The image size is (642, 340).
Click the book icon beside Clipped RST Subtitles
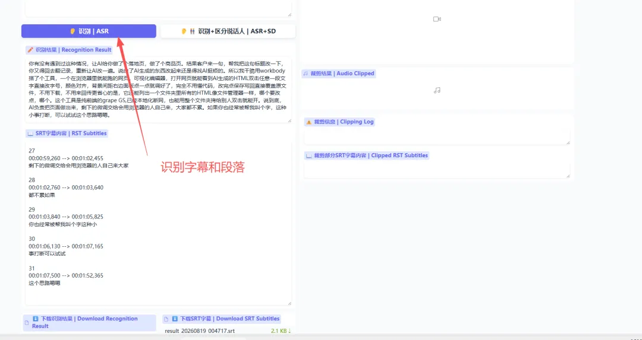pos(309,155)
